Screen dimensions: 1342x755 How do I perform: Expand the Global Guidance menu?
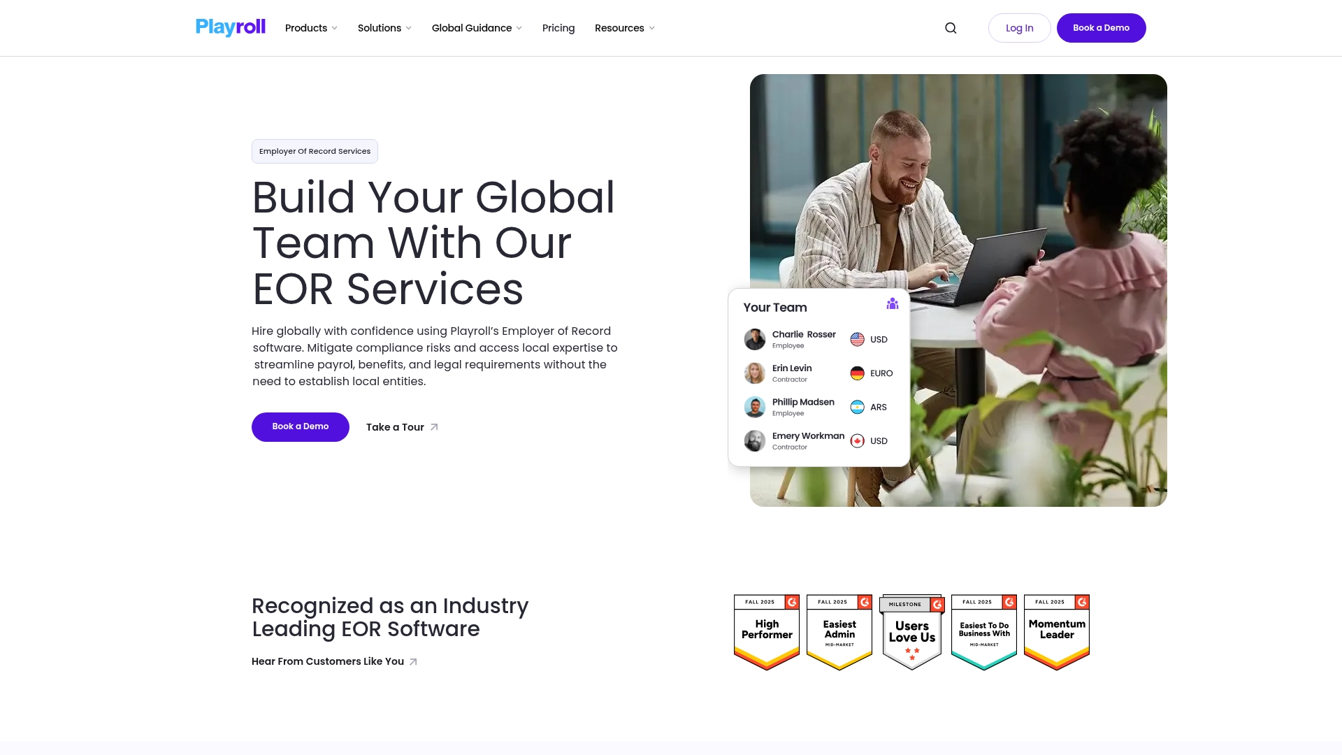(x=477, y=28)
